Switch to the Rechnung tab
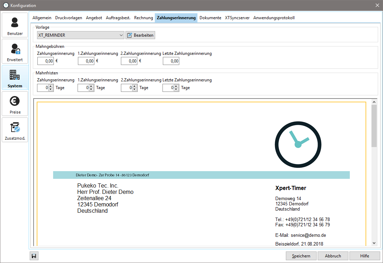This screenshot has width=383, height=263. [143, 18]
